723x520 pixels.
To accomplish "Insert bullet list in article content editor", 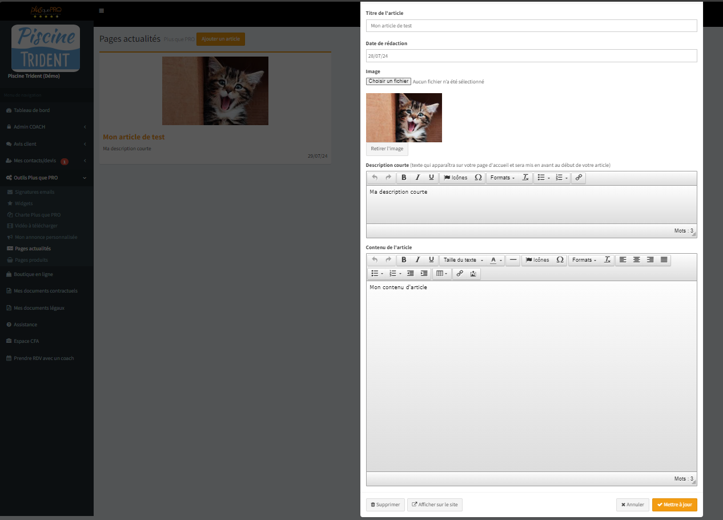I will 374,274.
